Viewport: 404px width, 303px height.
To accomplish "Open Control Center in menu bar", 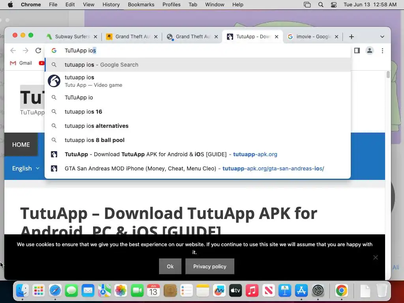I will pos(334,5).
